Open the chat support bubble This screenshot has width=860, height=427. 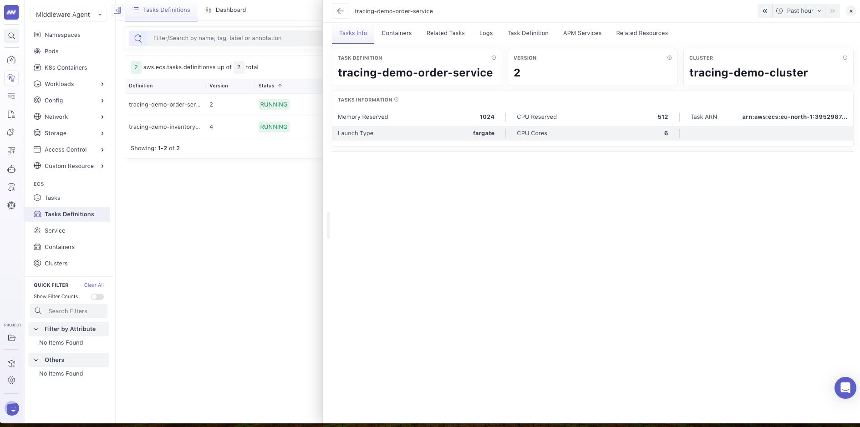[x=845, y=388]
